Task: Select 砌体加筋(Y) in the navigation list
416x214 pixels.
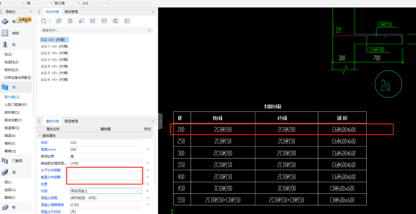Action: pos(13,121)
